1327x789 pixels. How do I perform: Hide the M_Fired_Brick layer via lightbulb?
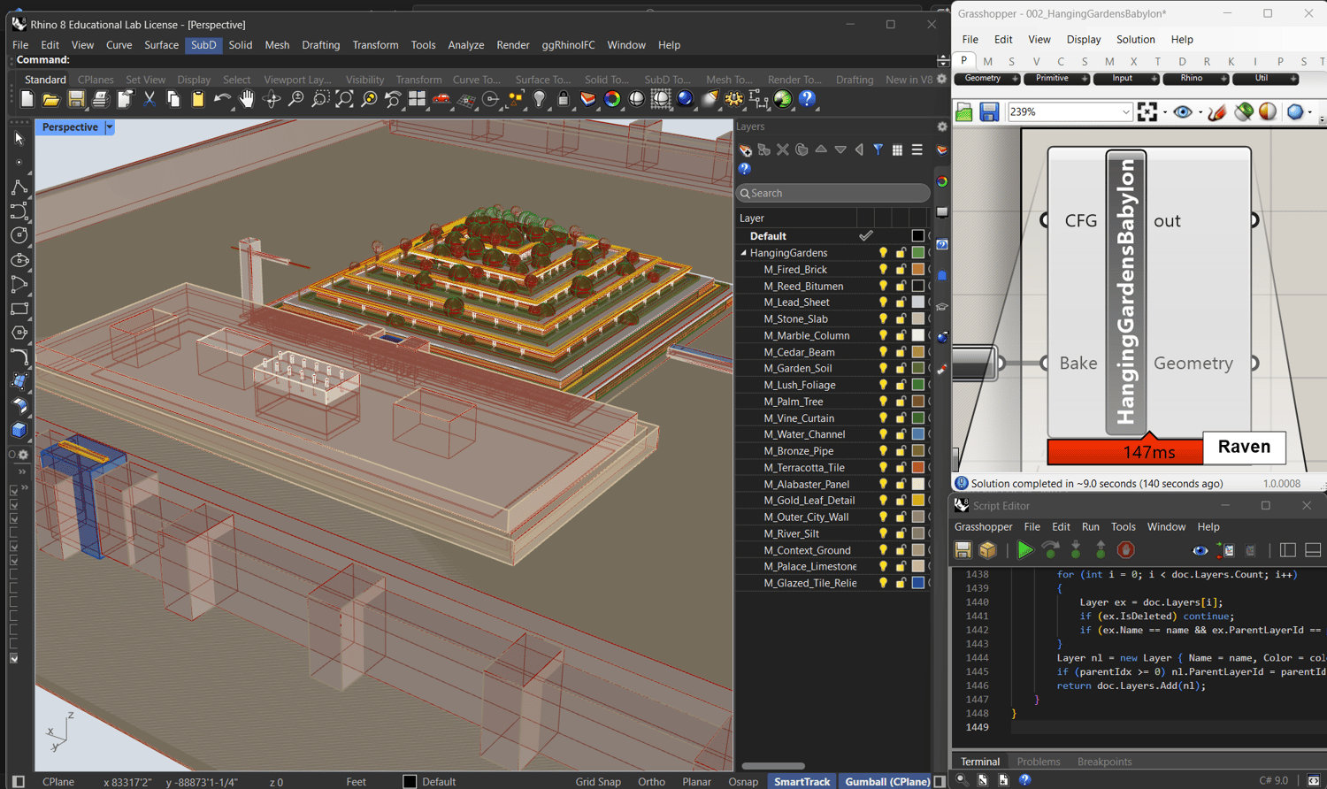[x=882, y=270]
